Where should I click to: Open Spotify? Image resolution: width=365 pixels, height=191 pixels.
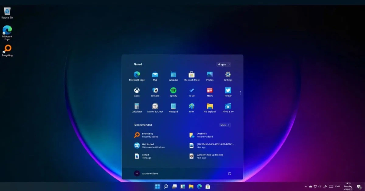(173, 92)
